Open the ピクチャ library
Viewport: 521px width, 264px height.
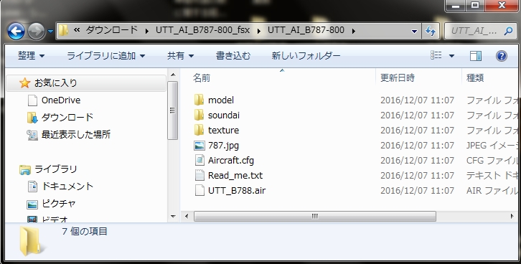tap(58, 204)
